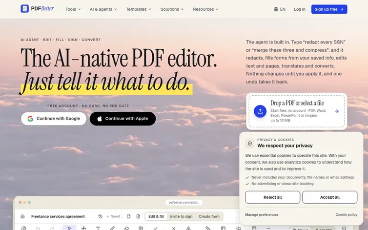368x230 pixels.
Task: Select the pencil draw tool
Action: pos(112,228)
